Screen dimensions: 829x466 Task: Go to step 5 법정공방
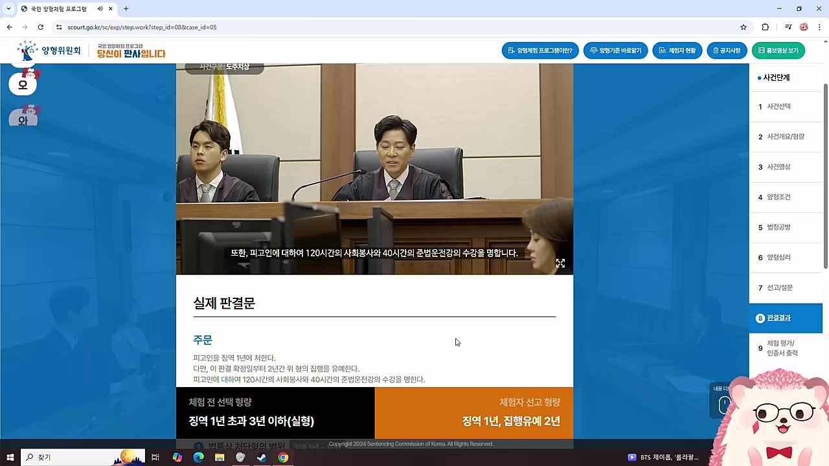tap(786, 227)
